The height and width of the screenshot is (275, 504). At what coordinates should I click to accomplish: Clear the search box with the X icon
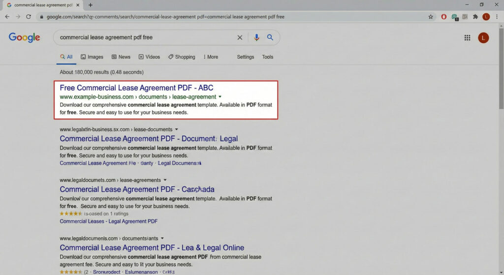click(x=240, y=37)
